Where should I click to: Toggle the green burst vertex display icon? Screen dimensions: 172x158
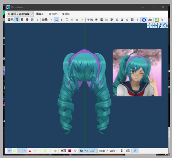(x=14, y=151)
